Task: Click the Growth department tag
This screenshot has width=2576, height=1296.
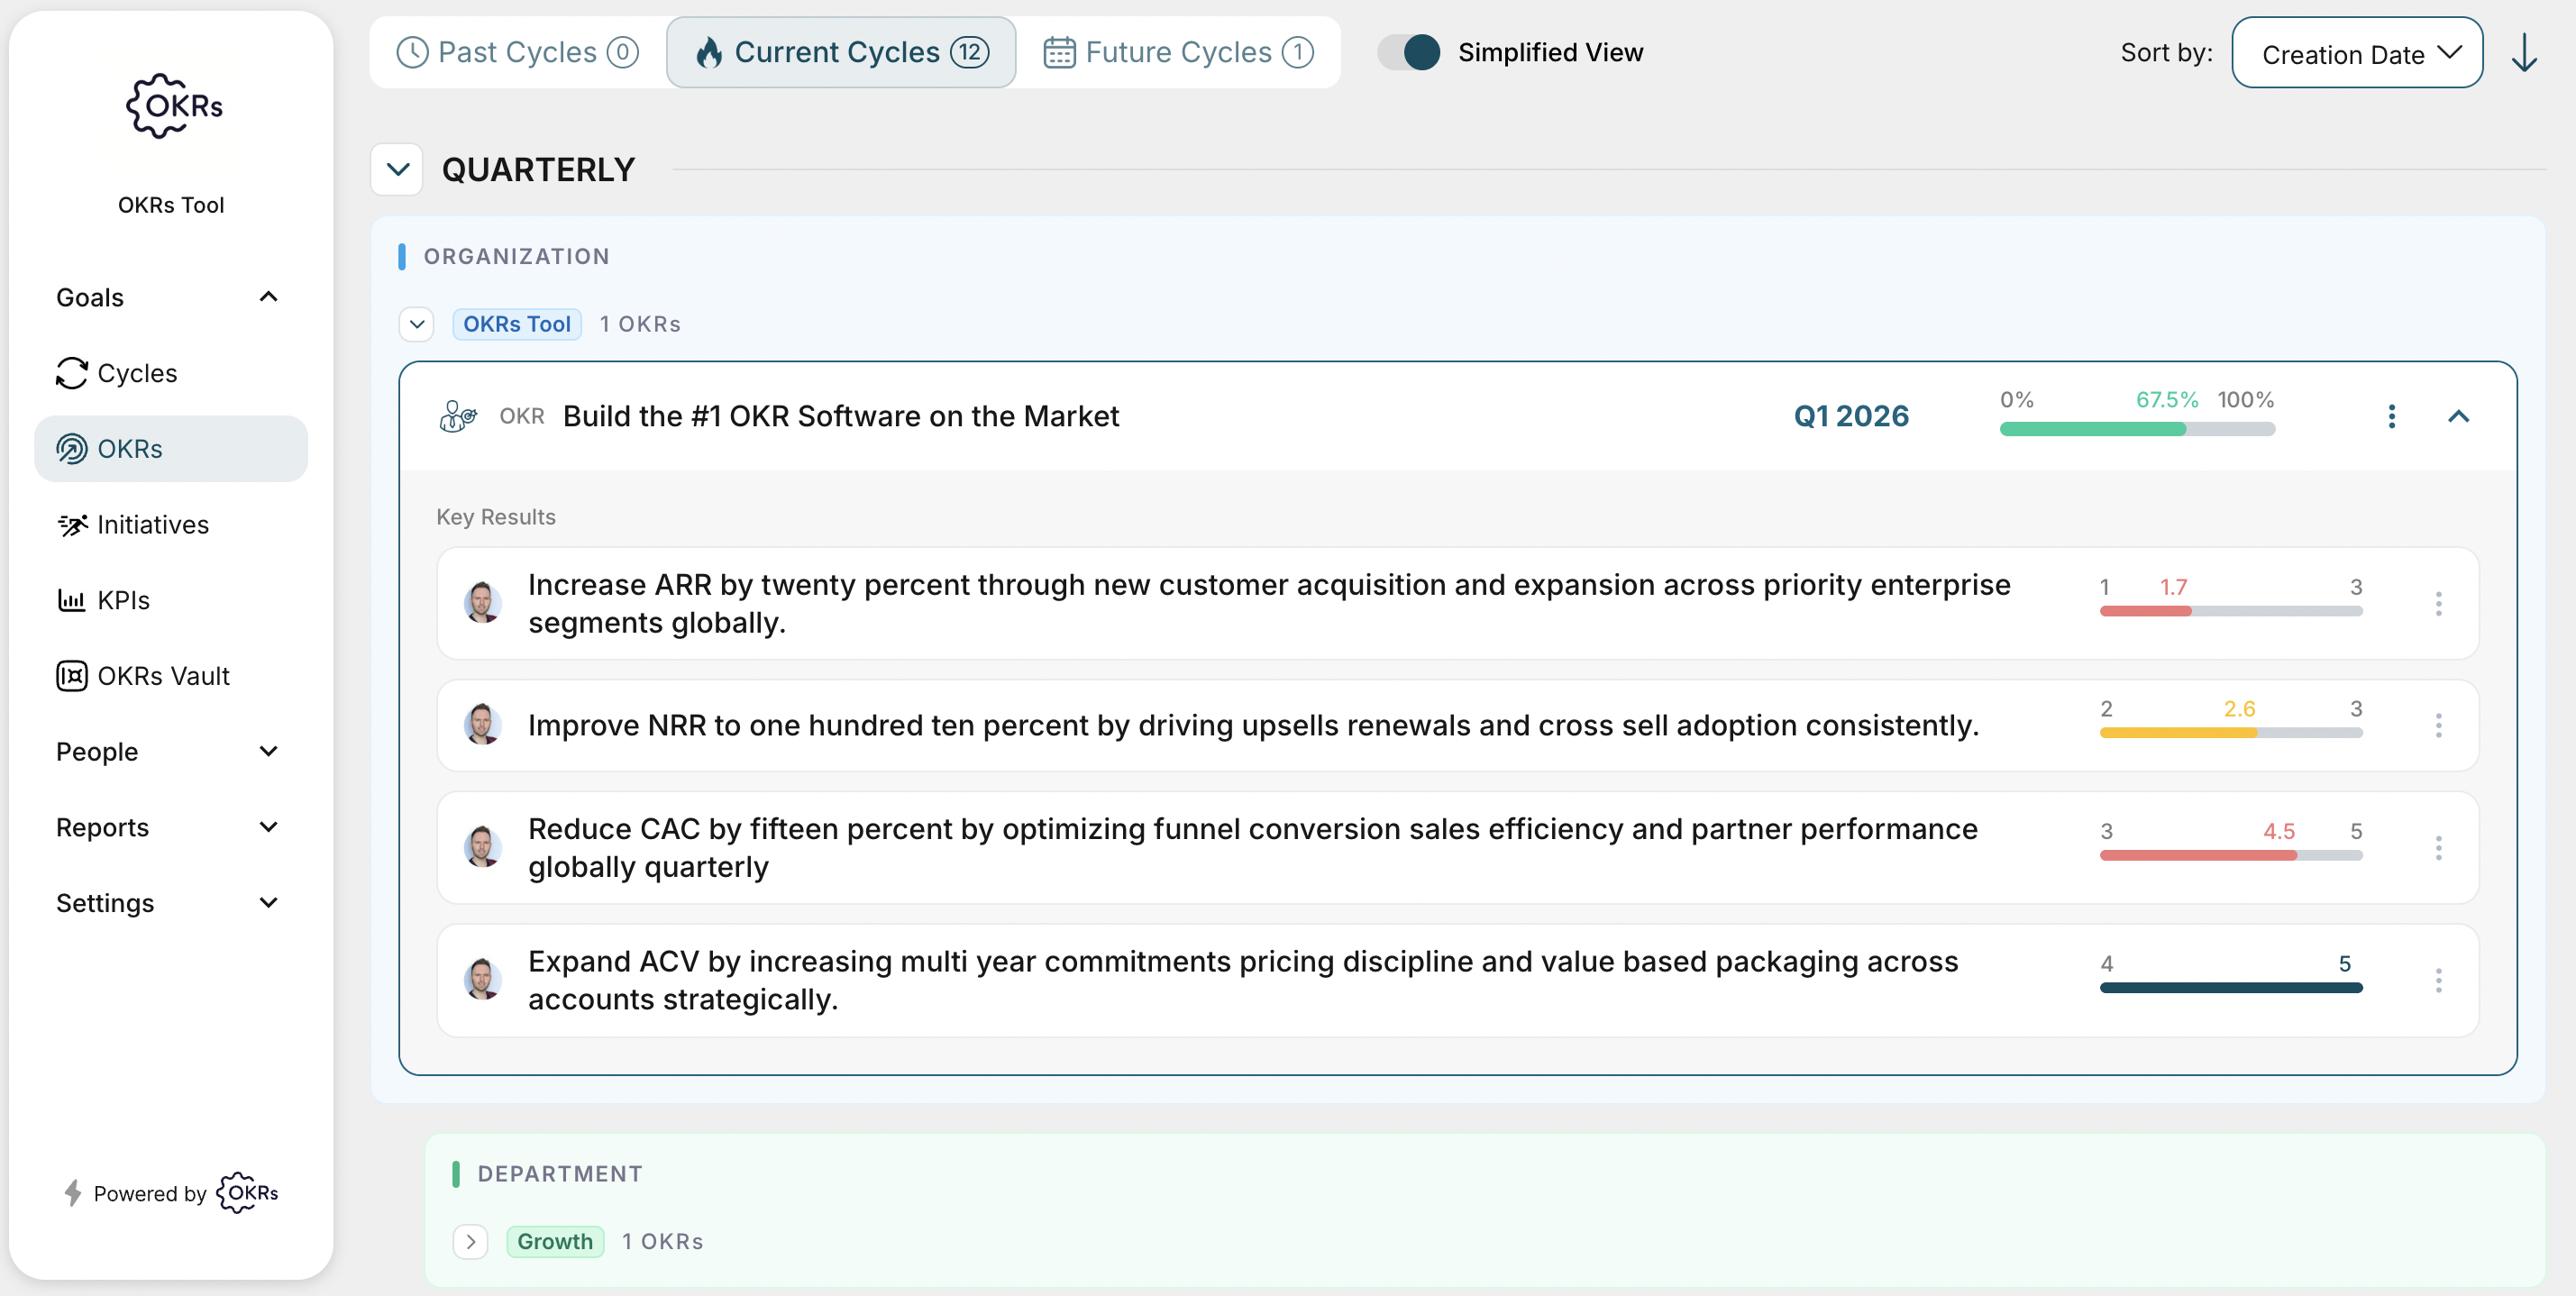Action: (x=555, y=1241)
